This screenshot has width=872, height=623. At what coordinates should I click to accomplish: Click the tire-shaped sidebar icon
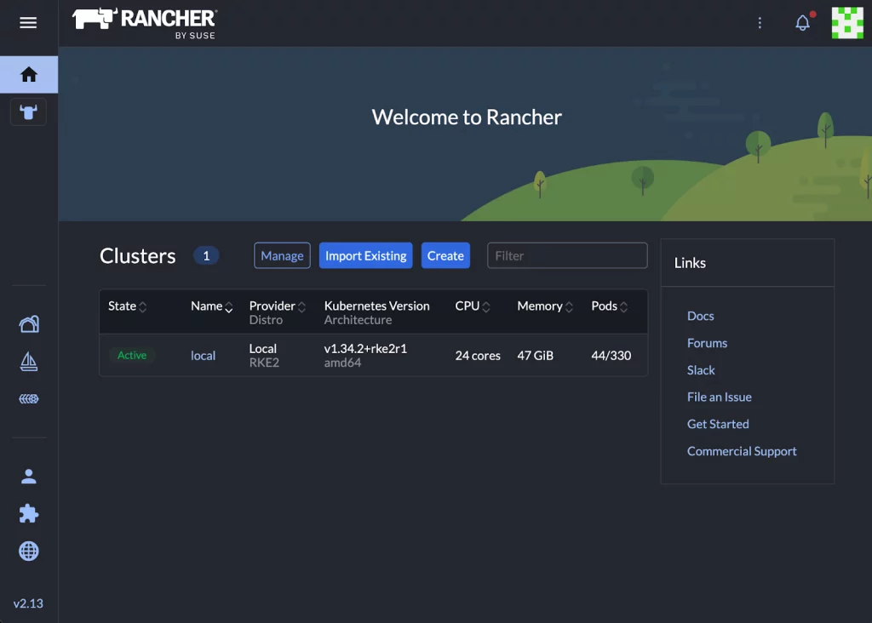pyautogui.click(x=28, y=398)
